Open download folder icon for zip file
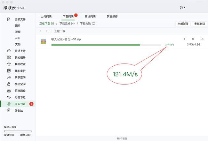The height and width of the screenshot is (141, 208). (202, 39)
